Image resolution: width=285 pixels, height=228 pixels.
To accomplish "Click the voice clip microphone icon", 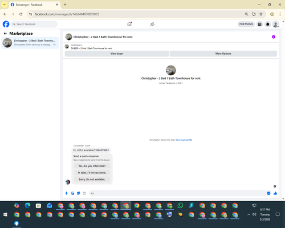I will point(66,193).
